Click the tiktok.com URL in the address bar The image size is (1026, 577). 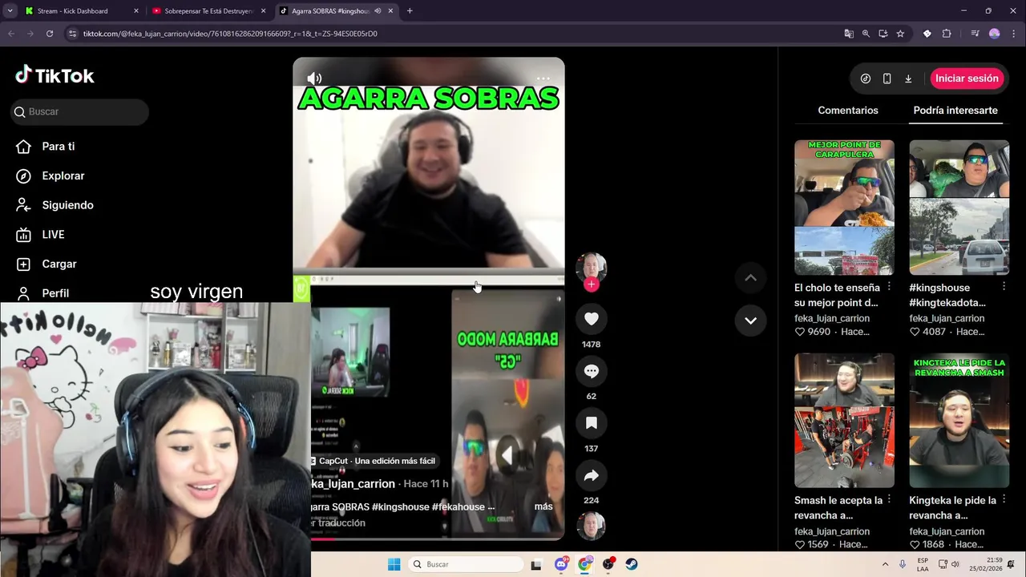pos(230,34)
